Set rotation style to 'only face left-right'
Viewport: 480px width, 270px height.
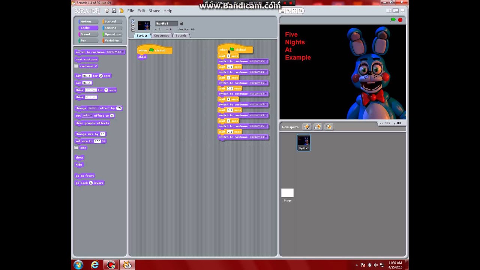[133, 25]
